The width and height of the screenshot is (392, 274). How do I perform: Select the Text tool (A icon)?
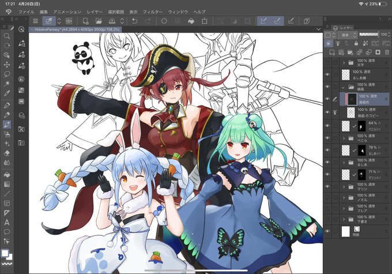[7, 222]
